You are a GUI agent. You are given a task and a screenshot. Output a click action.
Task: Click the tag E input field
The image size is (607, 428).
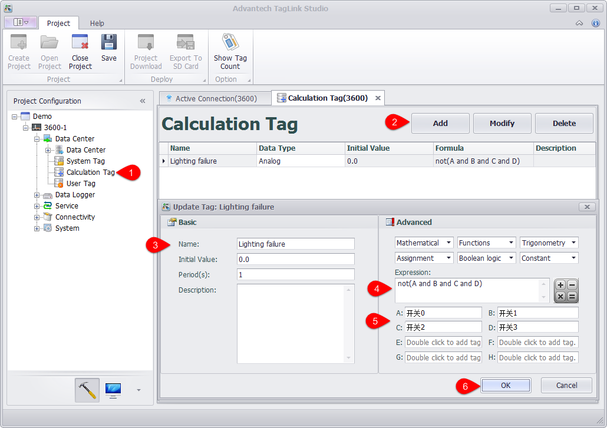pos(443,342)
